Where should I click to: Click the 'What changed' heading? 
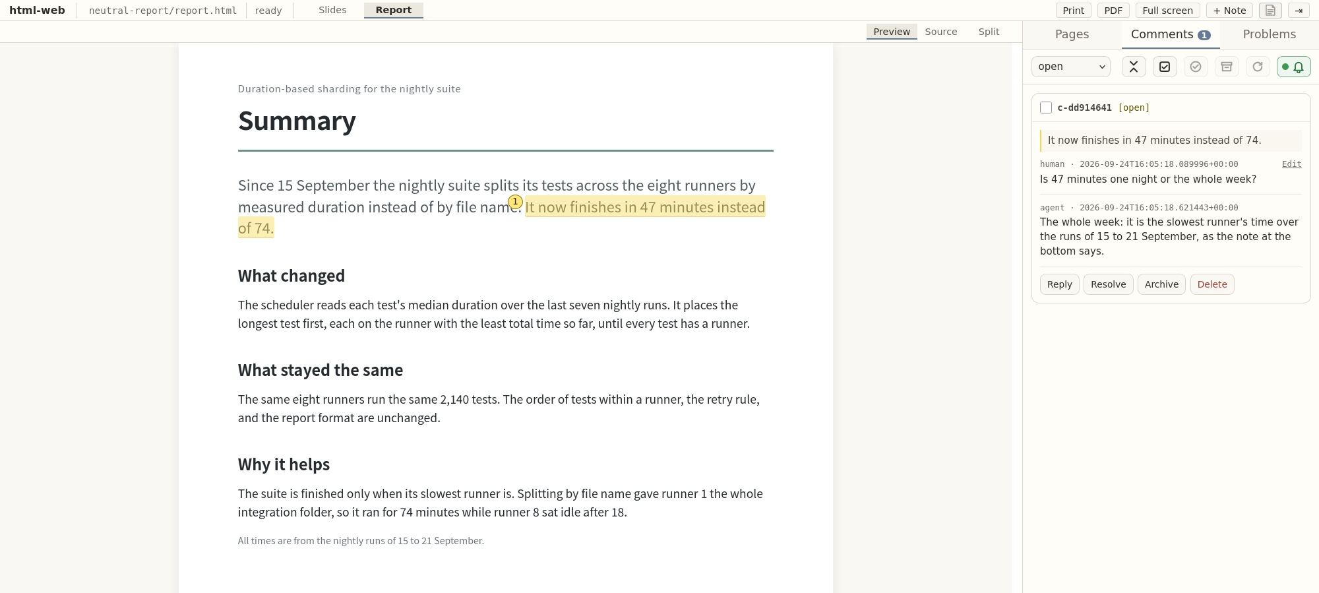click(x=291, y=276)
